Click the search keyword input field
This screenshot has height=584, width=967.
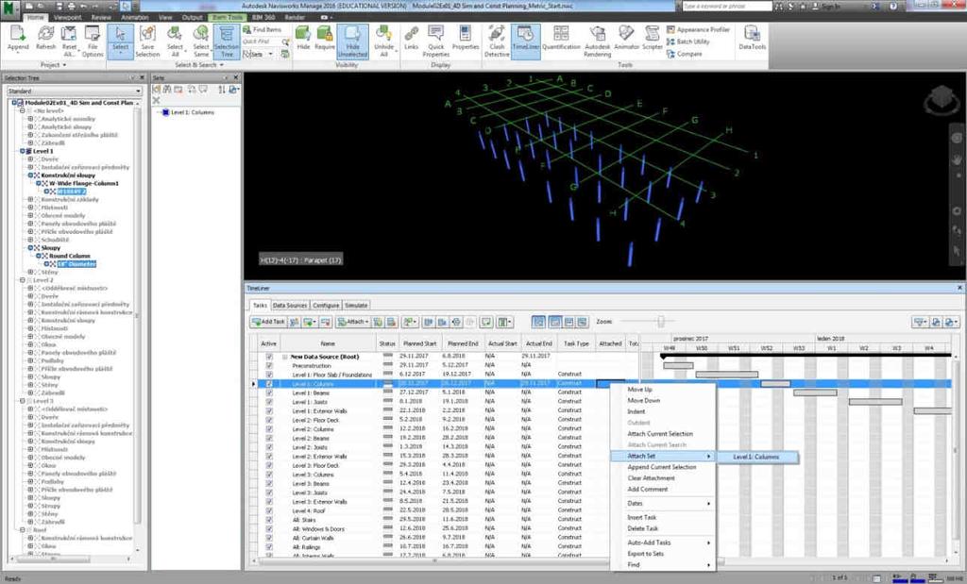[726, 7]
